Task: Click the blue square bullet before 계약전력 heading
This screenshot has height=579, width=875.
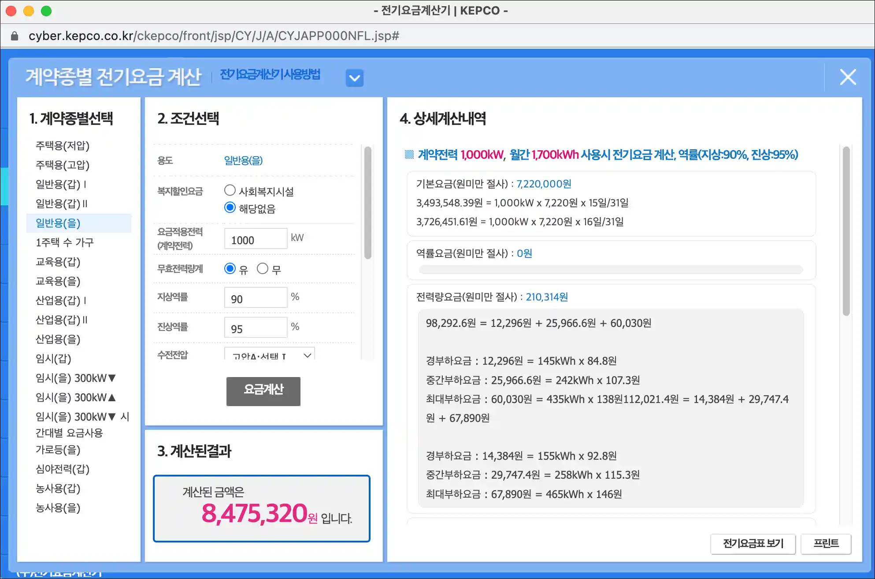Action: click(409, 154)
